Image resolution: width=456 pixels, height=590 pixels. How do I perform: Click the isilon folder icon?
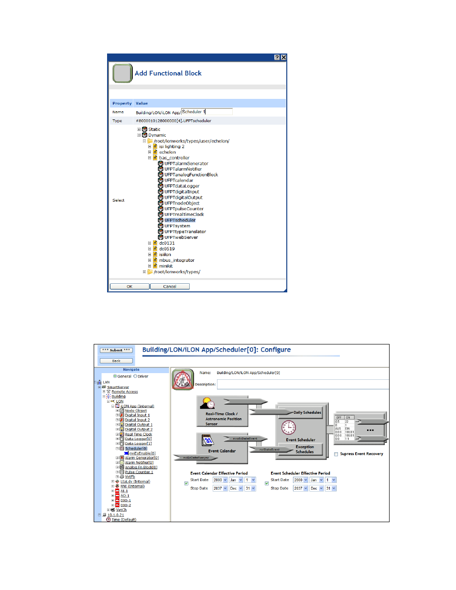[x=155, y=255]
